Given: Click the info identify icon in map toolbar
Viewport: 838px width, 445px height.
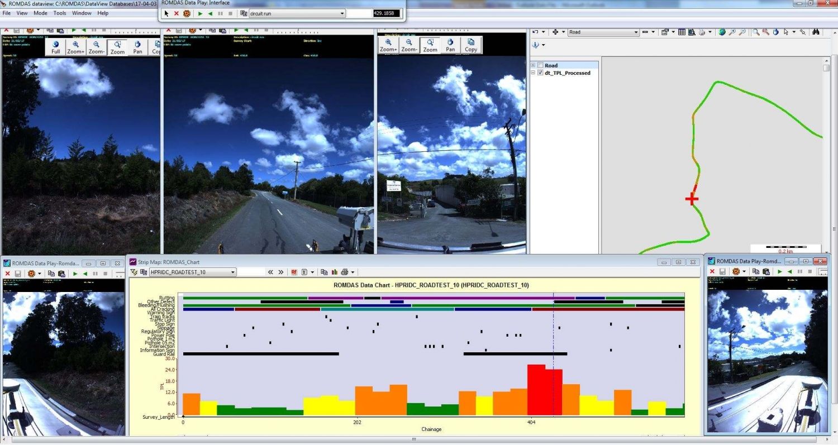Looking at the screenshot, I should (535, 45).
